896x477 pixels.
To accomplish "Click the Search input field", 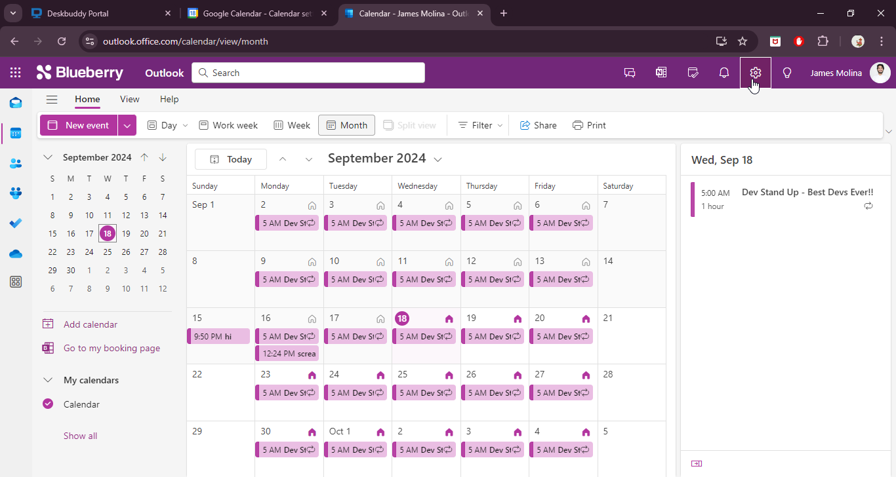I will [x=308, y=73].
